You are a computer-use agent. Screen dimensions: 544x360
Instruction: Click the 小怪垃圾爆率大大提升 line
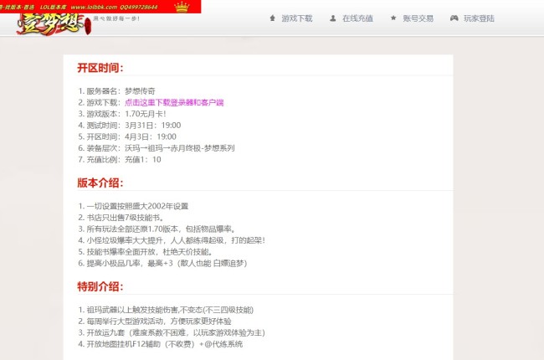(x=172, y=240)
